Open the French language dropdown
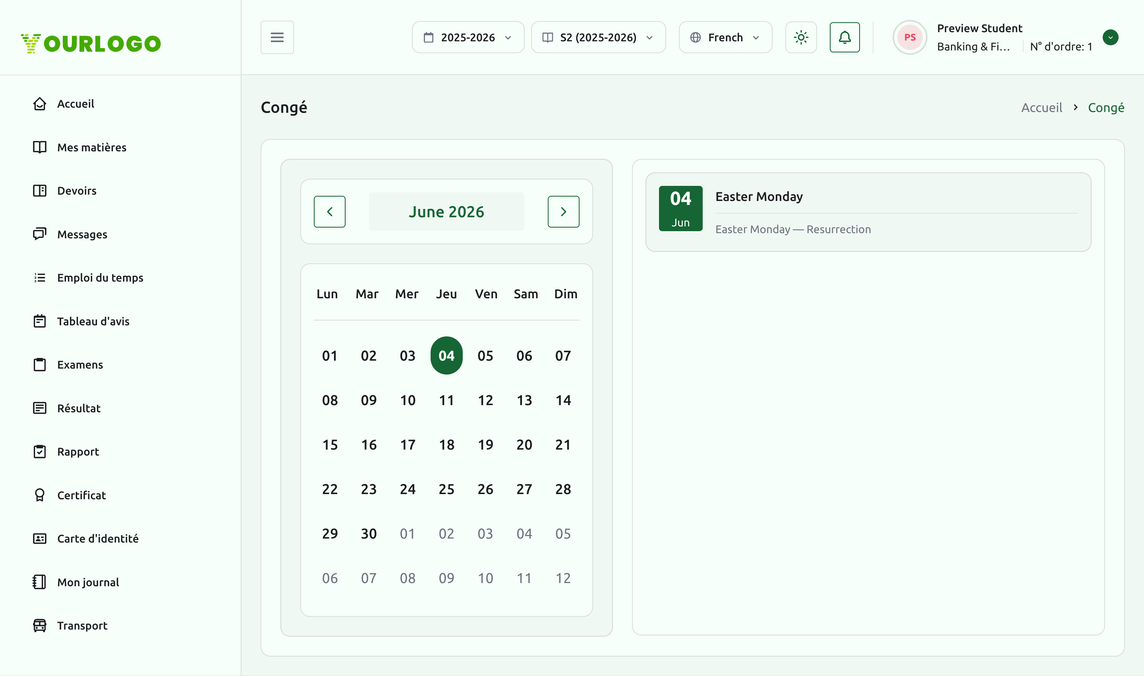 click(x=725, y=37)
